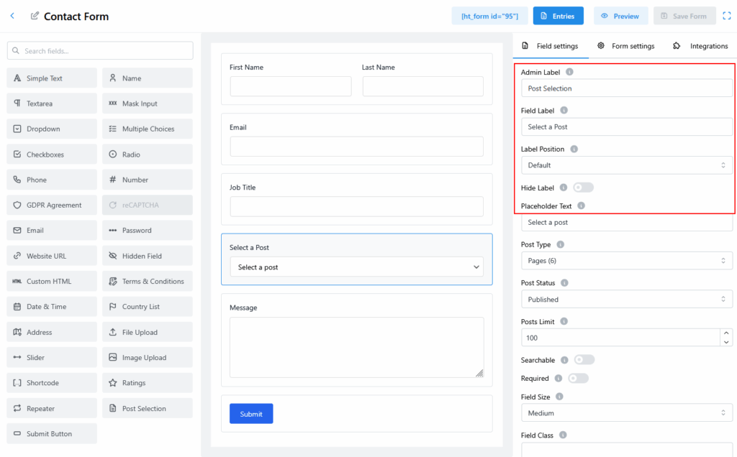Click the Preview button
Image resolution: width=737 pixels, height=457 pixels.
620,16
